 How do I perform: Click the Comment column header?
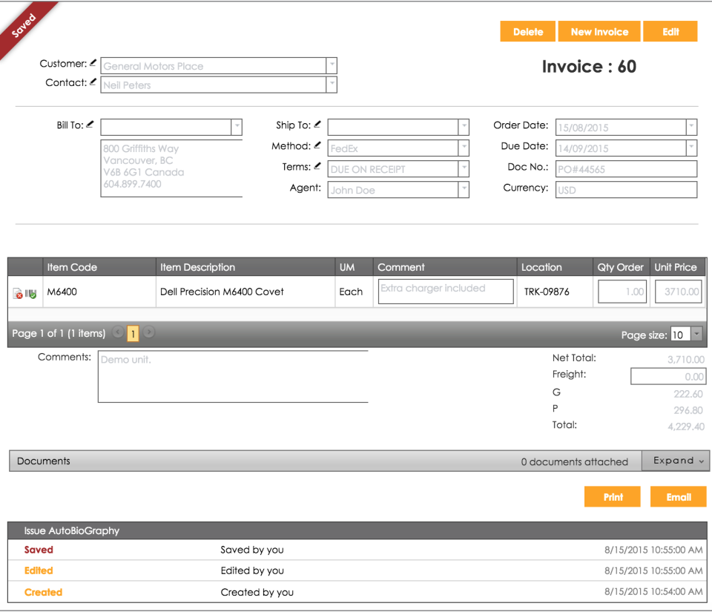[x=445, y=267]
